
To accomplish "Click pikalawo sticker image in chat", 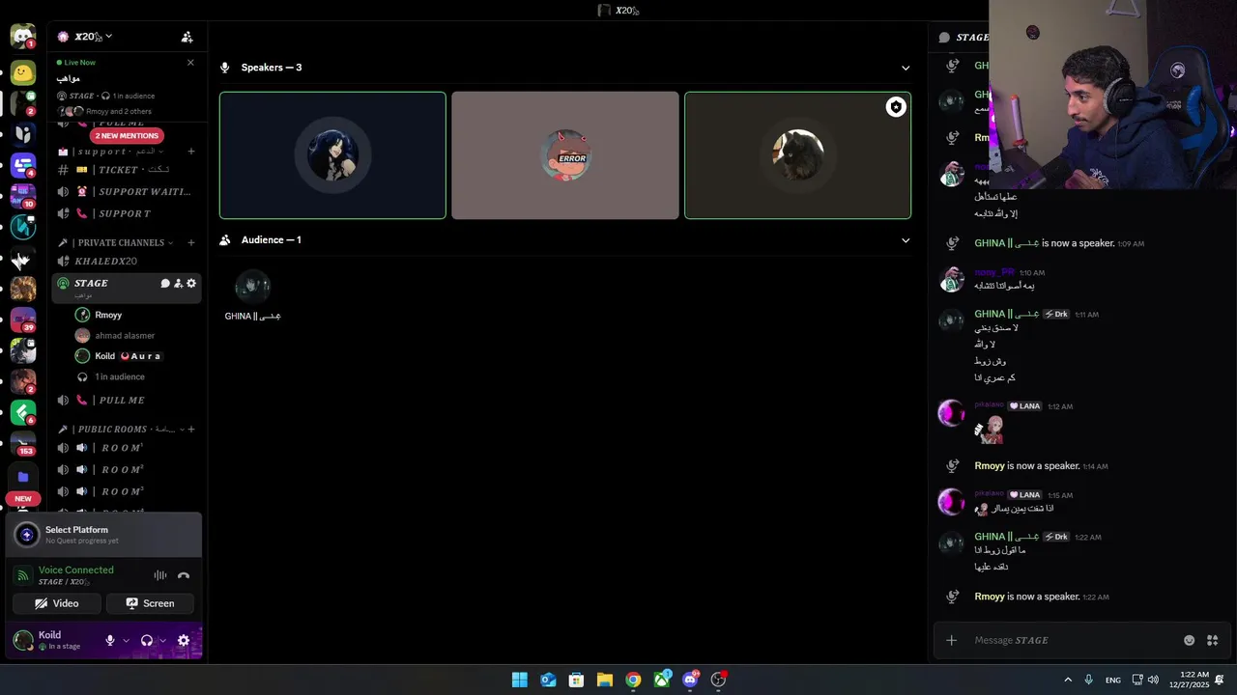I will click(x=990, y=429).
